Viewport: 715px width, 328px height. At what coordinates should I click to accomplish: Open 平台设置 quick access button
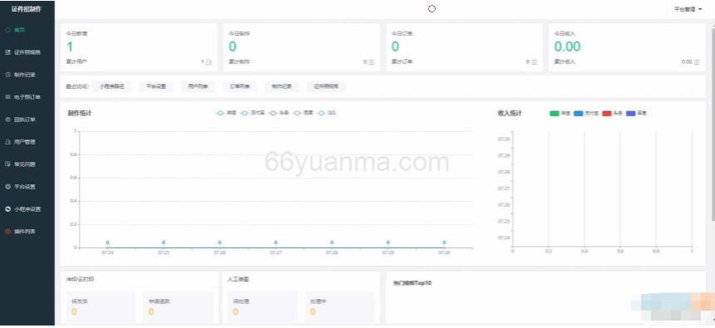click(156, 86)
